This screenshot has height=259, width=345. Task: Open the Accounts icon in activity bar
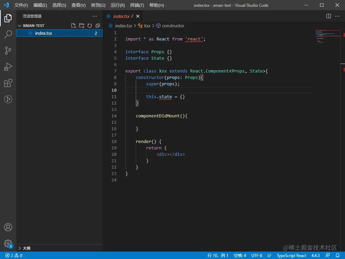pos(8,227)
